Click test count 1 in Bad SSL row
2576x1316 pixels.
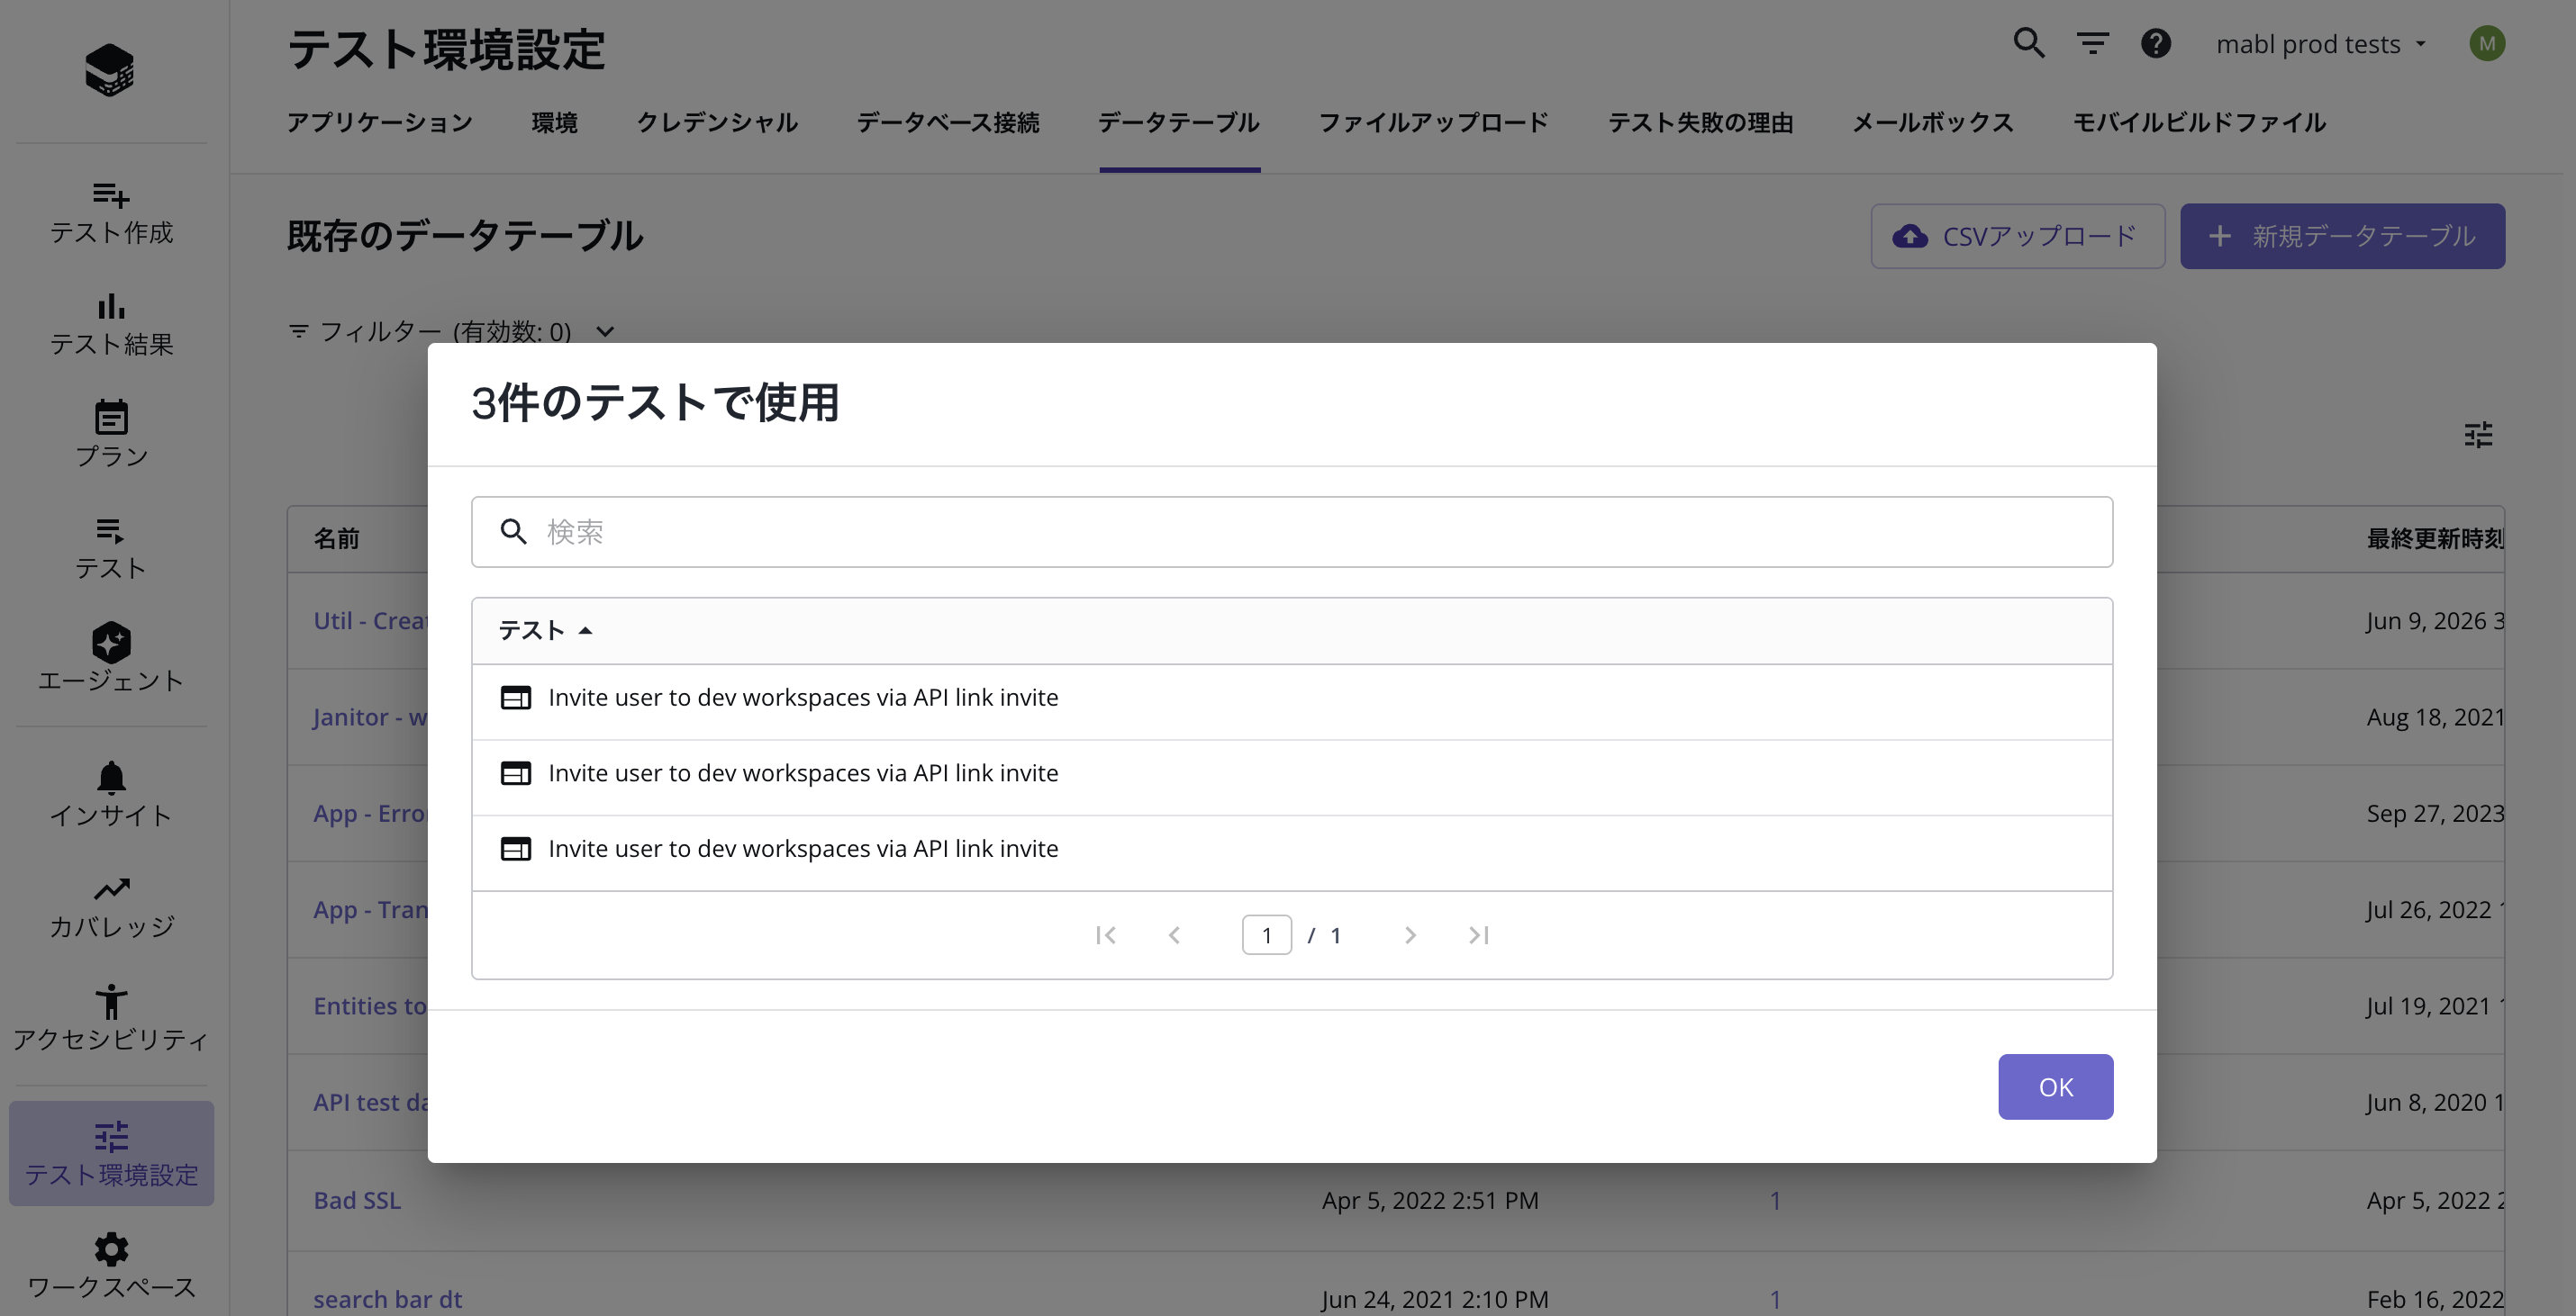(1775, 1201)
